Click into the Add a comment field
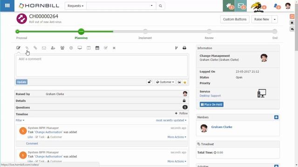The height and width of the screenshot is (167, 298). [102, 66]
